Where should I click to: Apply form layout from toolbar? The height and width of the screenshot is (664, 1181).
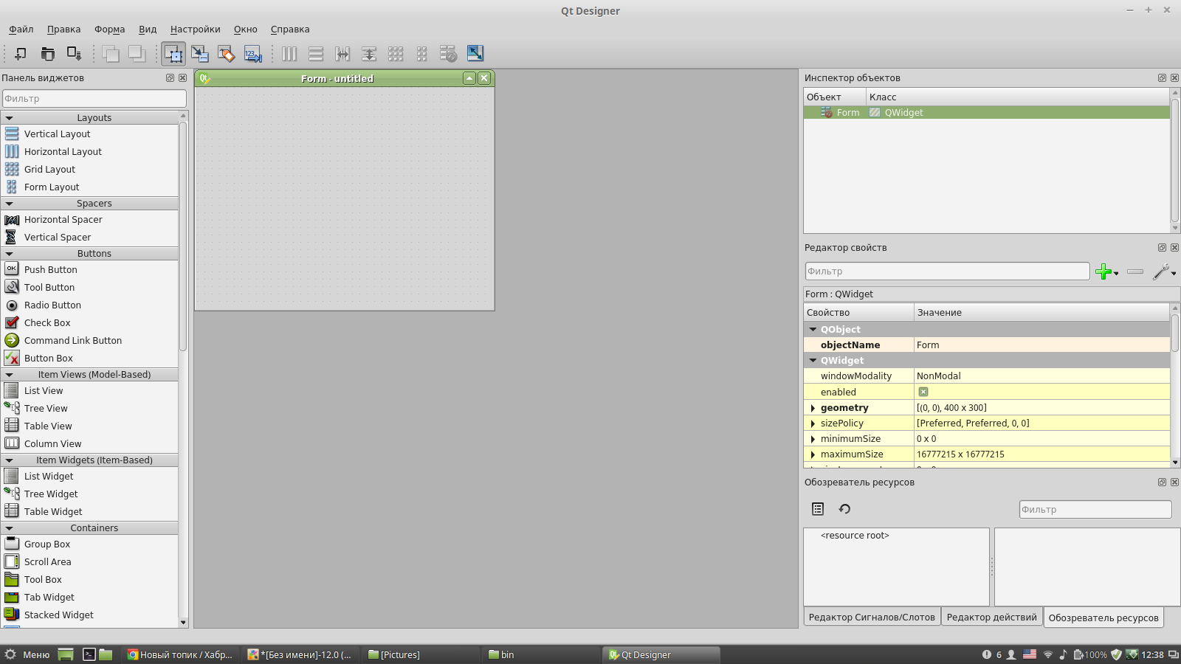(x=422, y=53)
